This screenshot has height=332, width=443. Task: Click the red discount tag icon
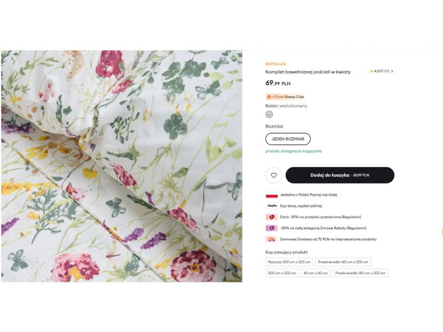(x=272, y=217)
